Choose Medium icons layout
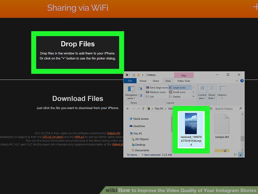The height and width of the screenshot is (194, 258). pyautogui.click(x=156, y=92)
